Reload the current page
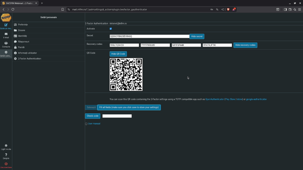 (13, 9)
